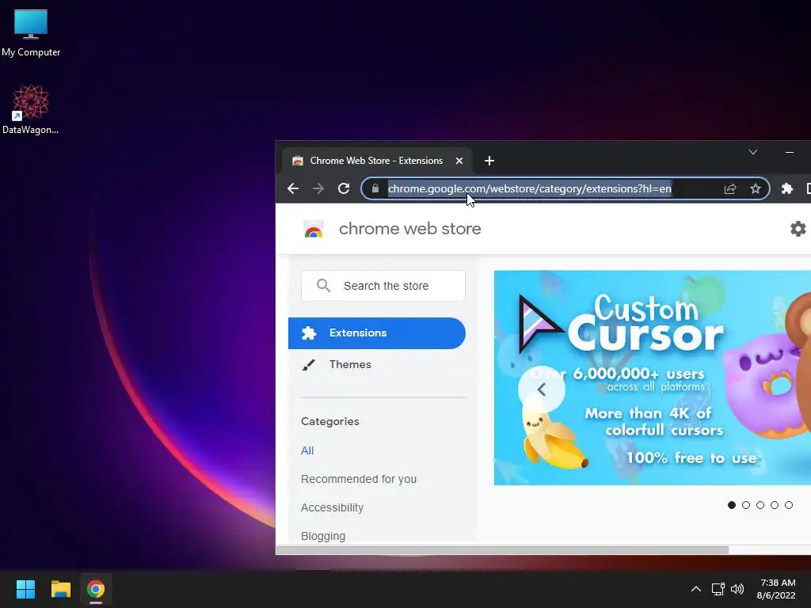Show hidden system tray icons
This screenshot has width=811, height=608.
(696, 589)
